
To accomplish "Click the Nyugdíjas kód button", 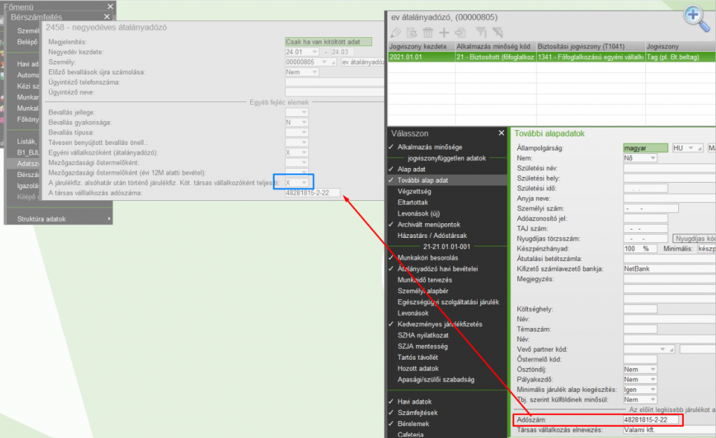I will coord(694,239).
